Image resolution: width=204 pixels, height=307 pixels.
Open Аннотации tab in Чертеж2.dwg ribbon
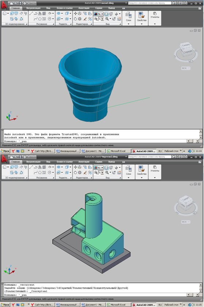coord(84,162)
